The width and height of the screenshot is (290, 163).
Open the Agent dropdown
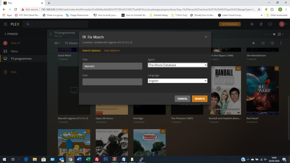pyautogui.click(x=177, y=65)
